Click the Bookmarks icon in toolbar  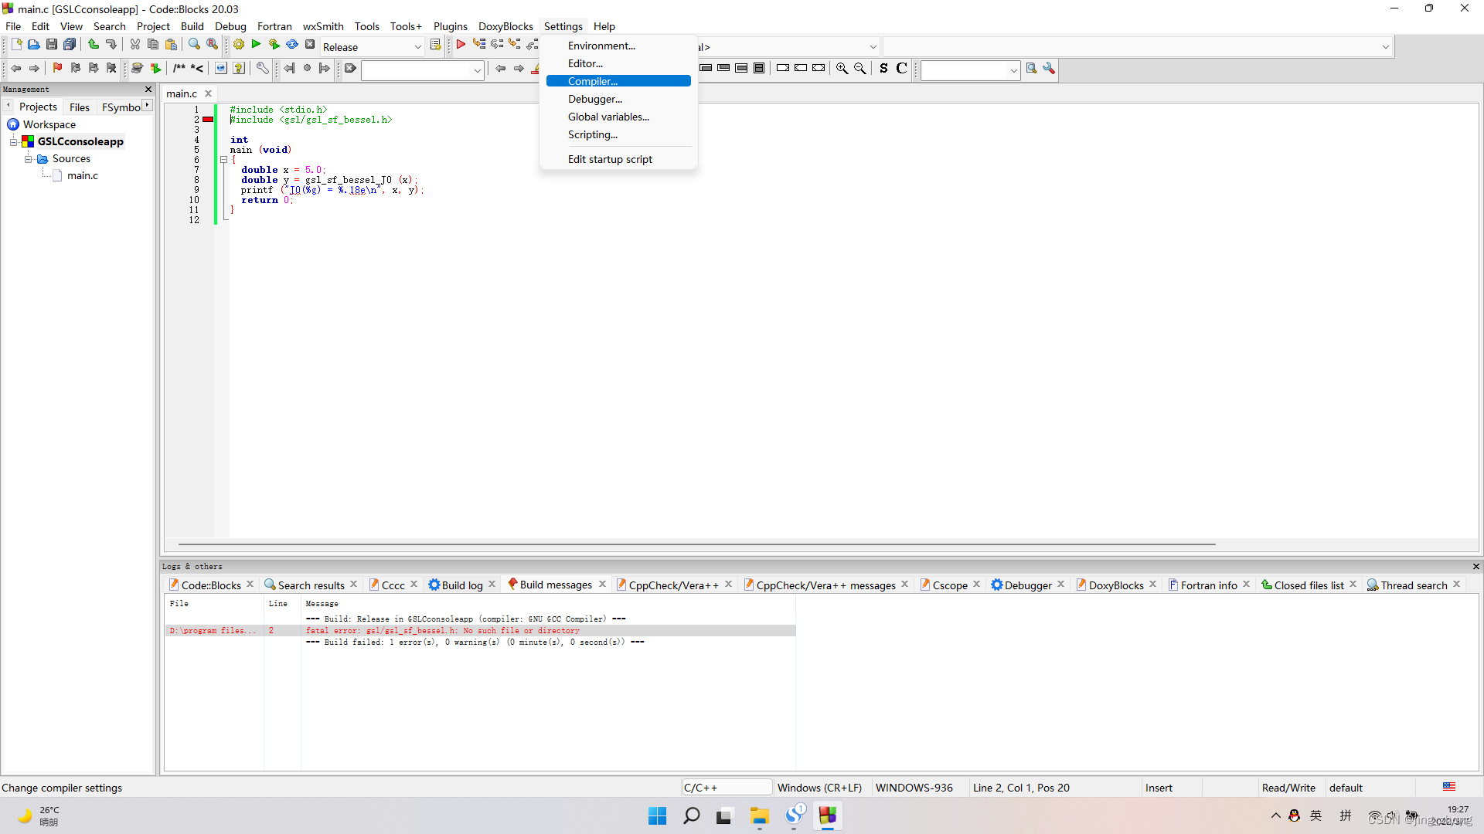coord(56,68)
